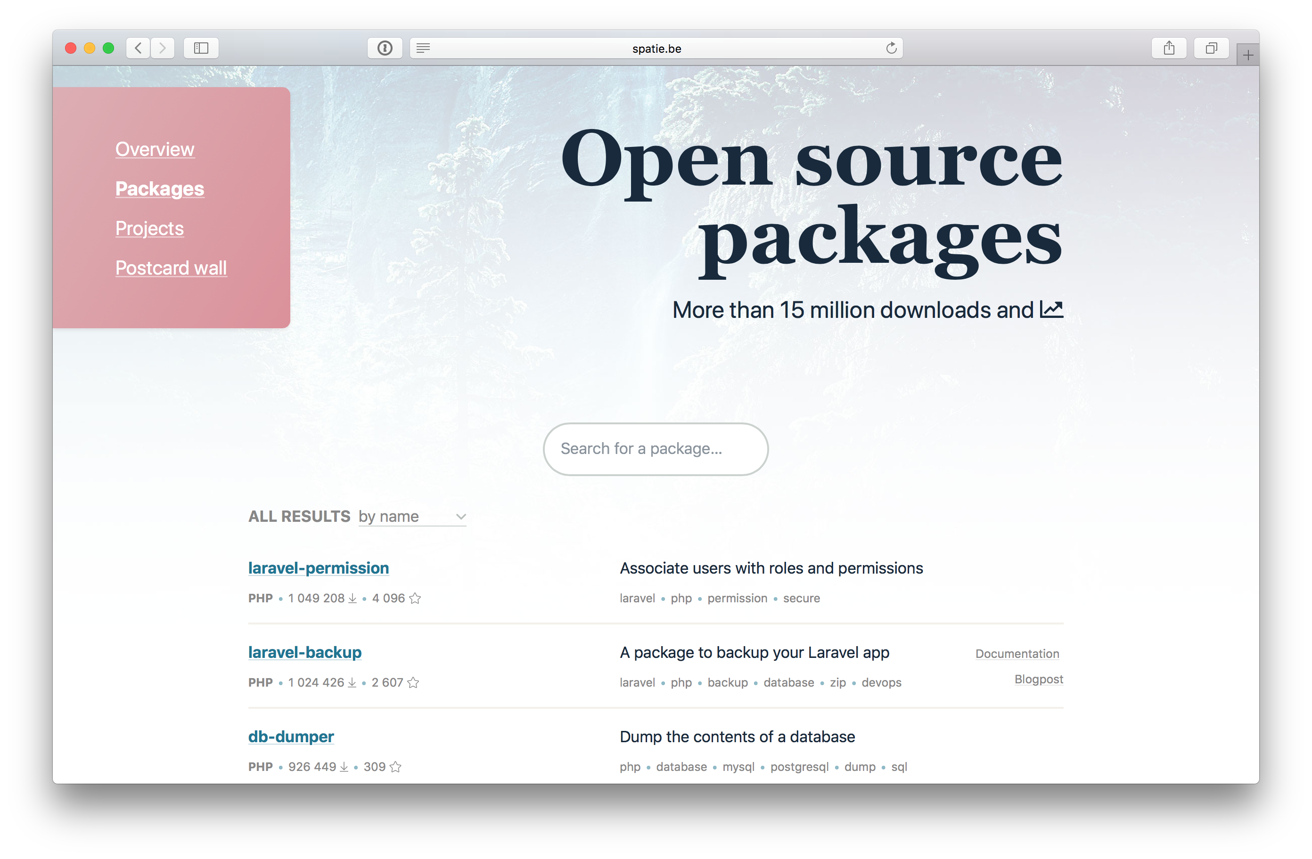Click 'devops' tag under laravel-backup
This screenshot has width=1312, height=859.
click(881, 683)
